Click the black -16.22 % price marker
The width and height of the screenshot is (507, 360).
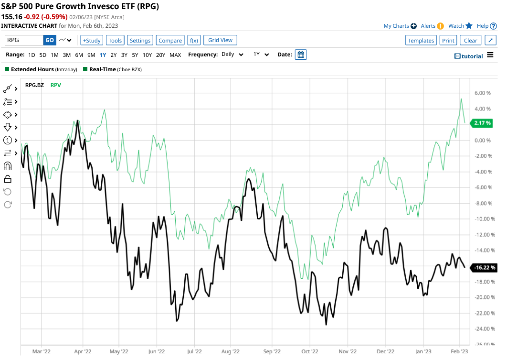484,268
